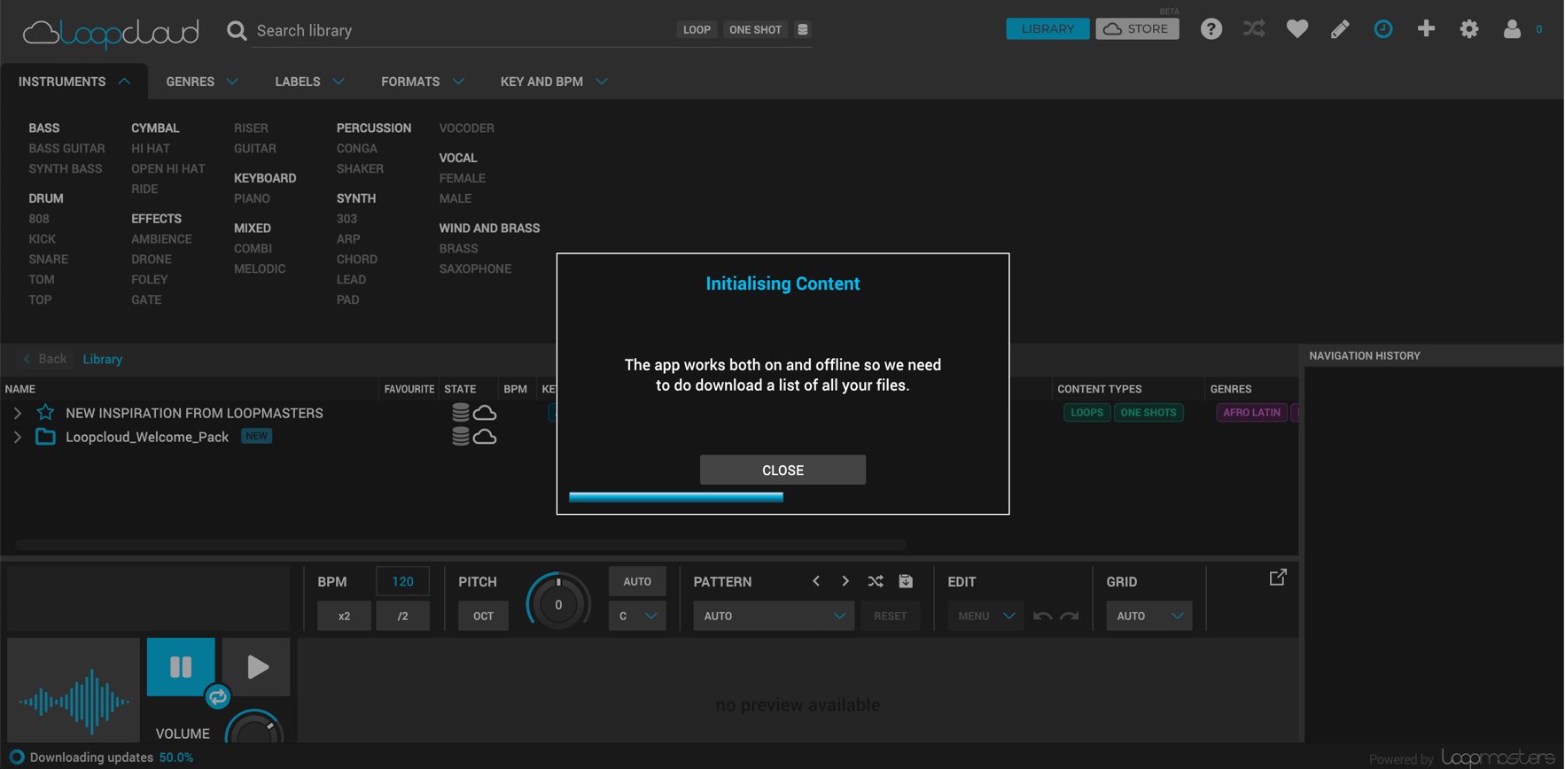The height and width of the screenshot is (769, 1565).
Task: Go to next pattern arrow
Action: pyautogui.click(x=845, y=581)
